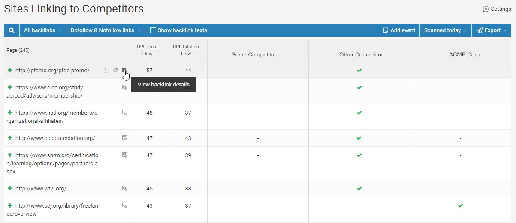
Task: View backlink details for shrm.org page
Action: [125, 155]
